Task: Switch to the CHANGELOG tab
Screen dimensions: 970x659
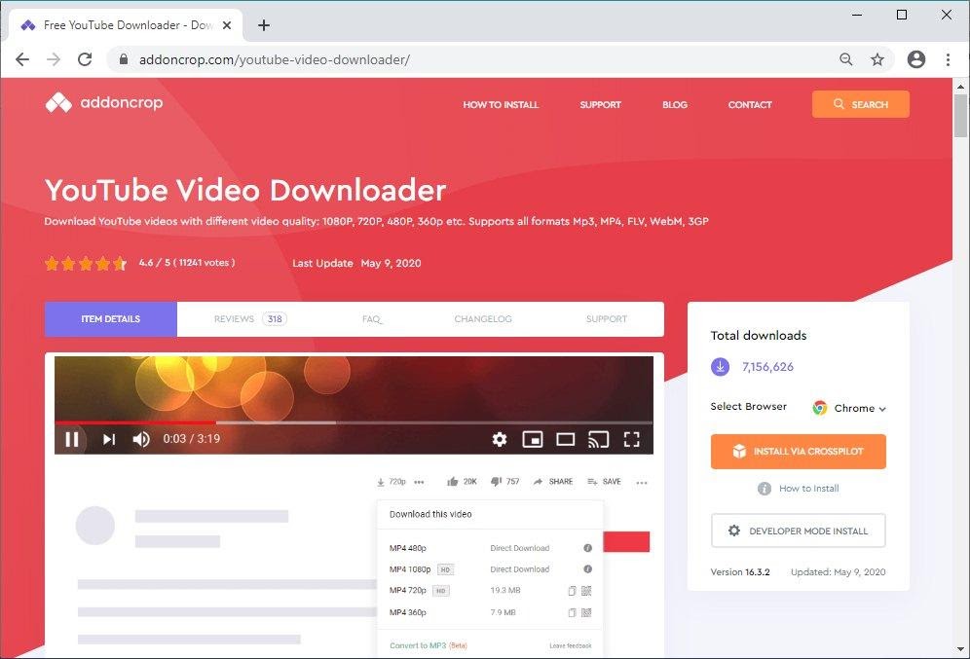Action: pos(483,319)
